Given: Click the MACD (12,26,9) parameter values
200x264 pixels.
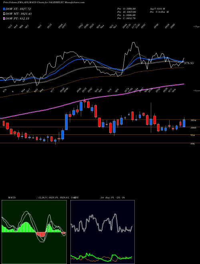Looking at the screenshot, I should tap(56, 198).
